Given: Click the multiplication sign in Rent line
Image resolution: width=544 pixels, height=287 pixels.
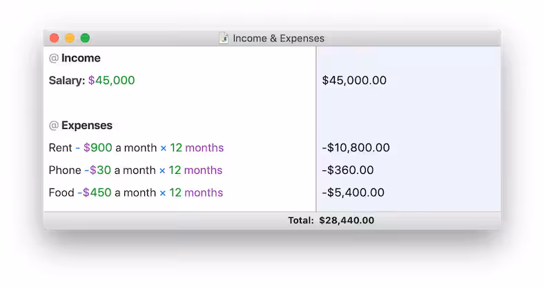Looking at the screenshot, I should 163,148.
